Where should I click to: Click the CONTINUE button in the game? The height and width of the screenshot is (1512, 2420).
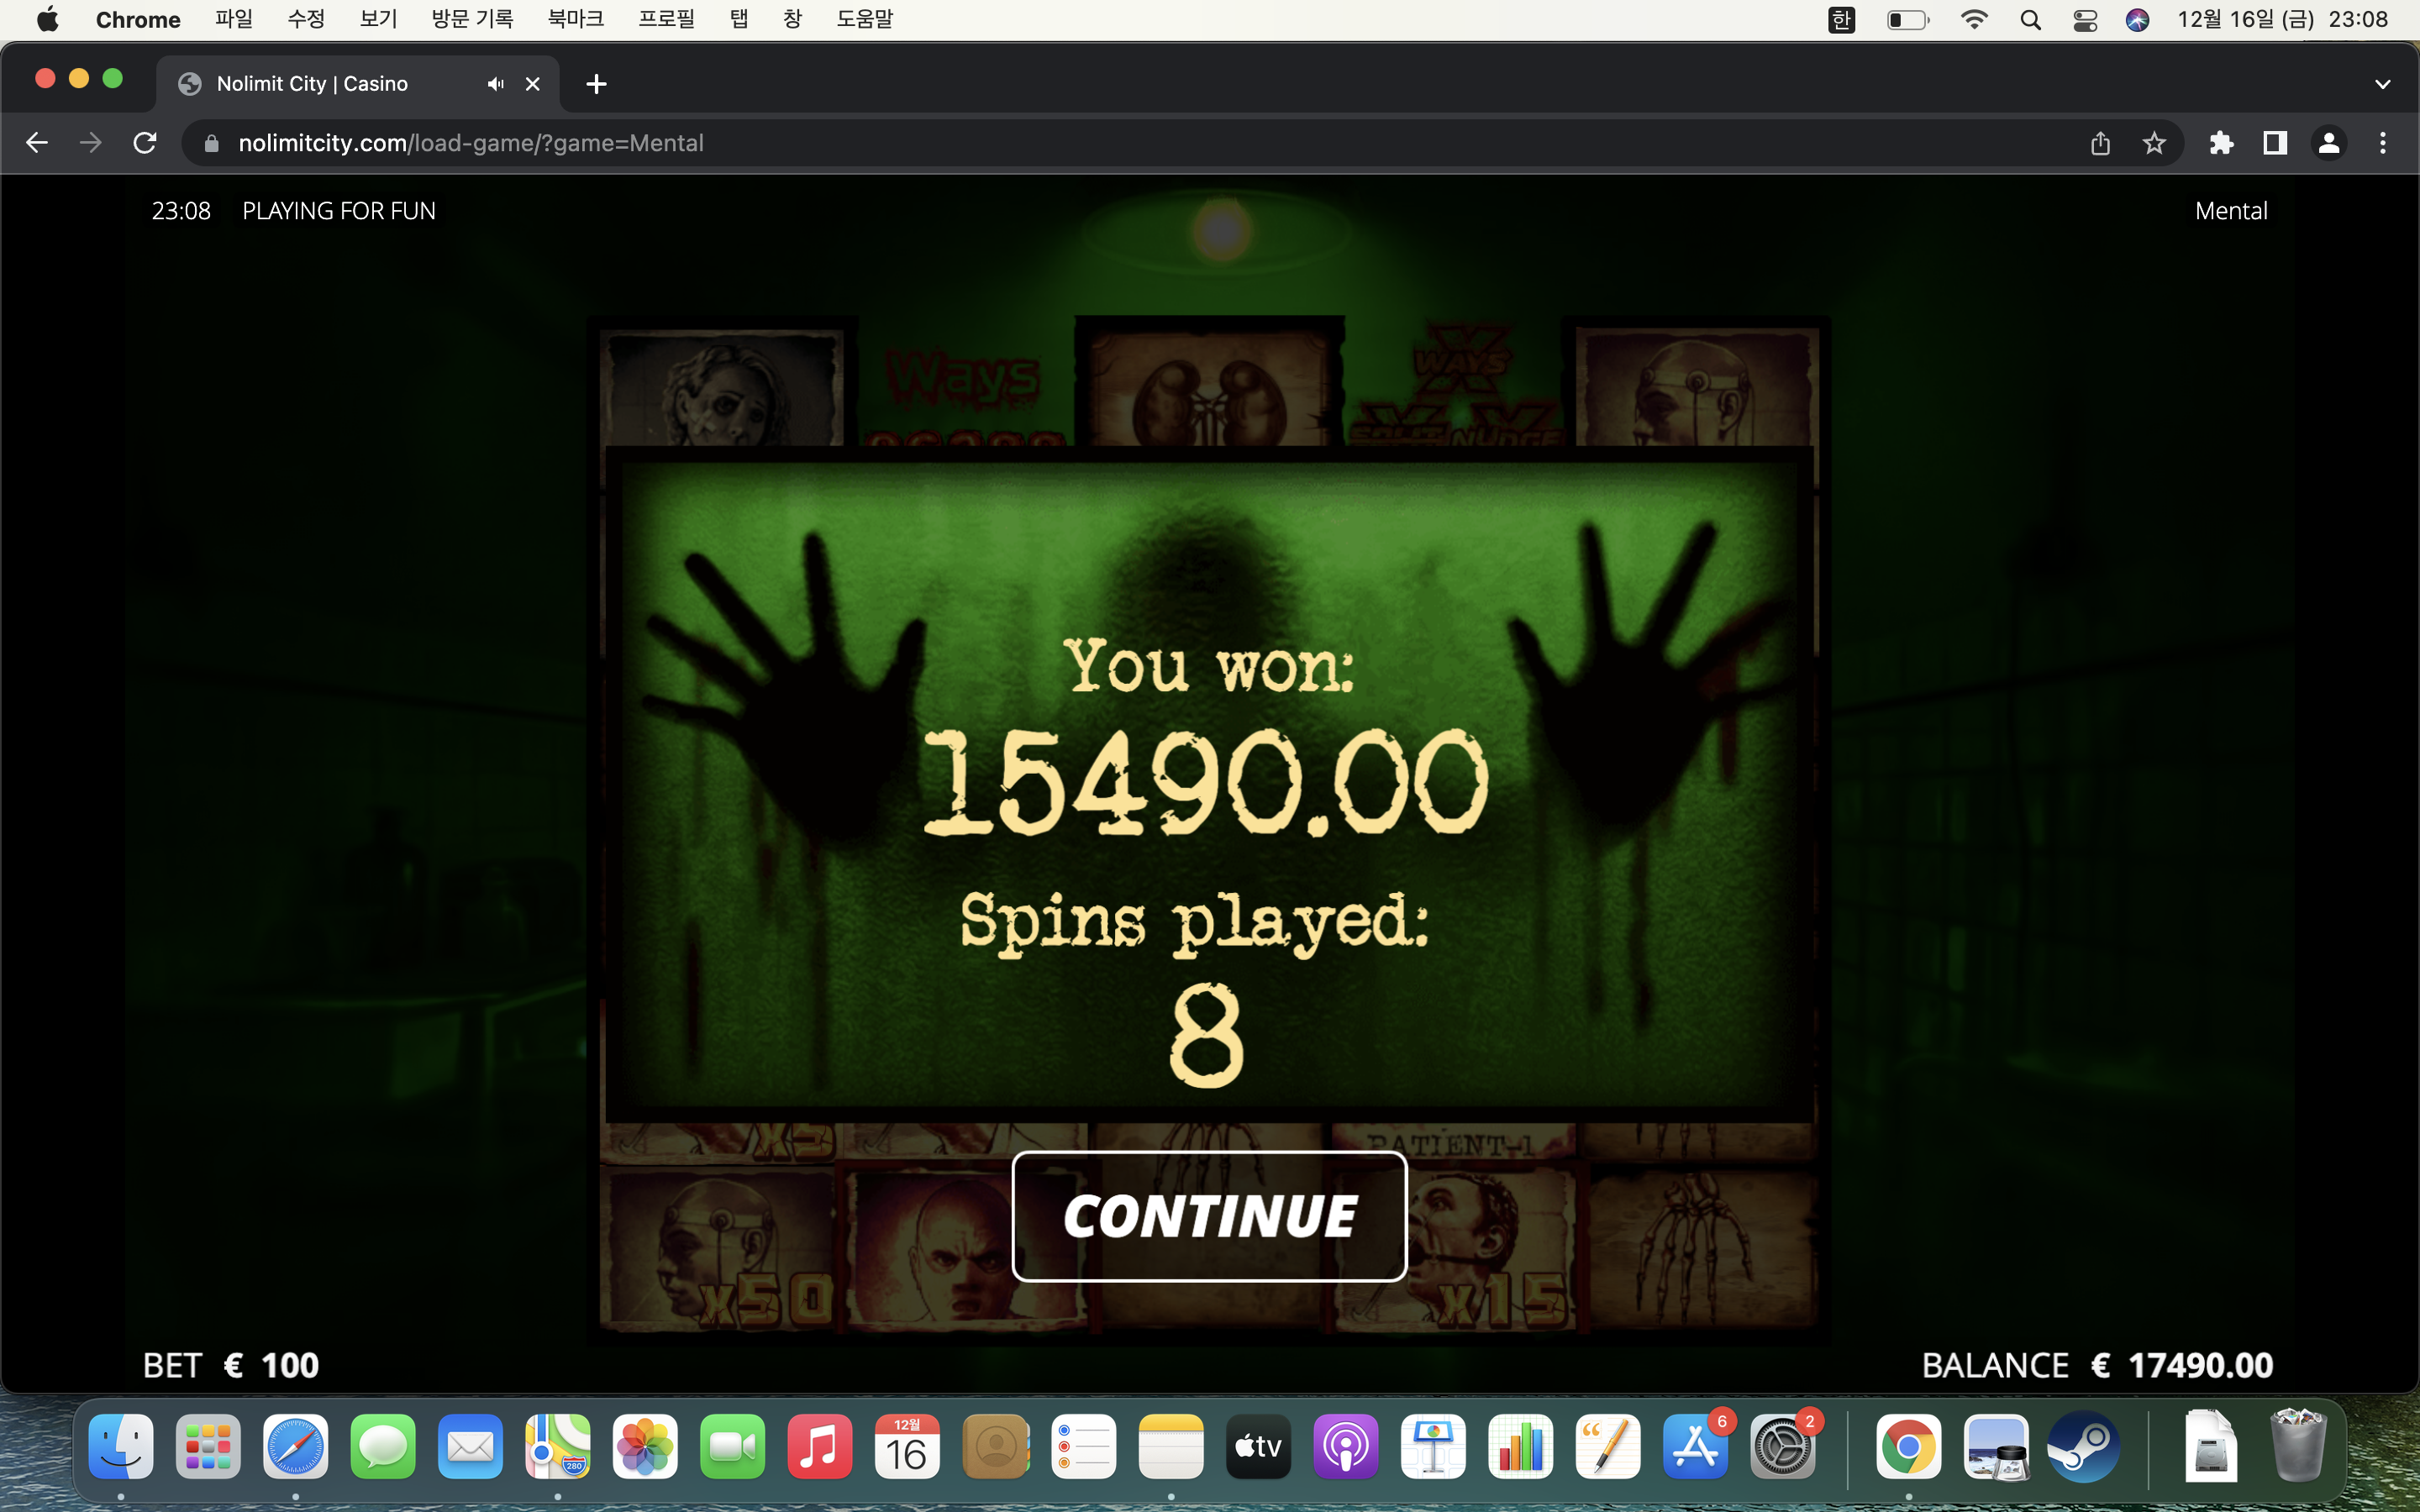click(1209, 1216)
